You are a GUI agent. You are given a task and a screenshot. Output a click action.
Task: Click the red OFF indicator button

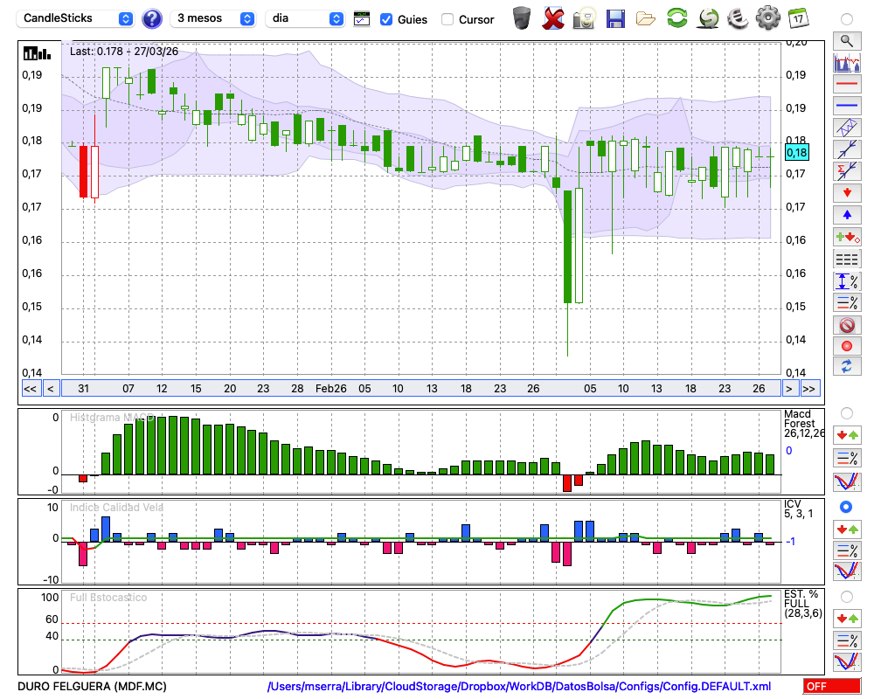pos(831,687)
